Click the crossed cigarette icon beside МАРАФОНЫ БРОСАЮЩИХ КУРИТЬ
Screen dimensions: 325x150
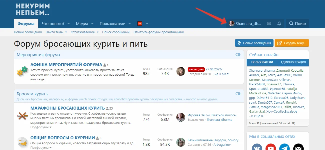click(22, 116)
